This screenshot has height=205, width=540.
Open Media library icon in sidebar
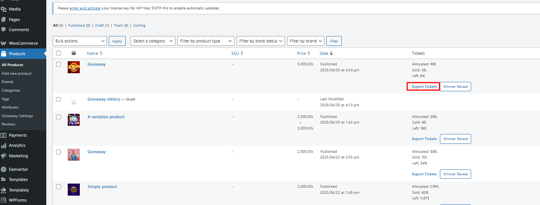(4, 9)
